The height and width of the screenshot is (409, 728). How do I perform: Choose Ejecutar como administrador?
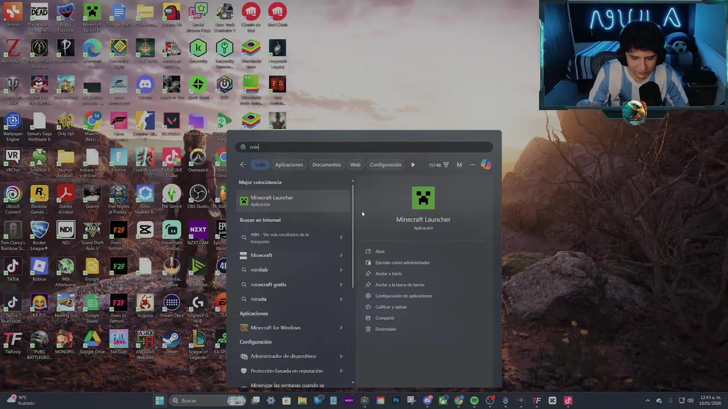403,262
